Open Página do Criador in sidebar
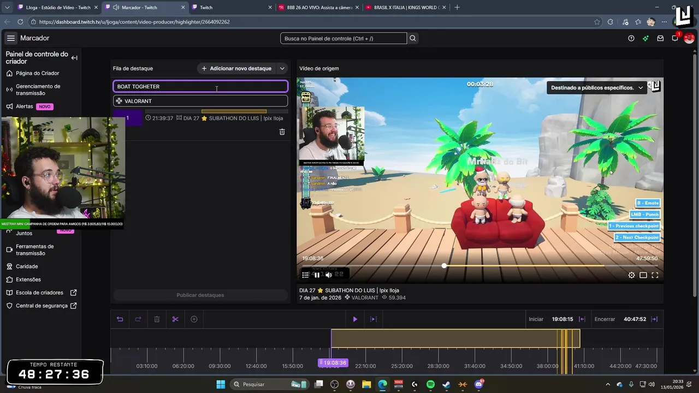Viewport: 699px width, 393px height. (38, 73)
